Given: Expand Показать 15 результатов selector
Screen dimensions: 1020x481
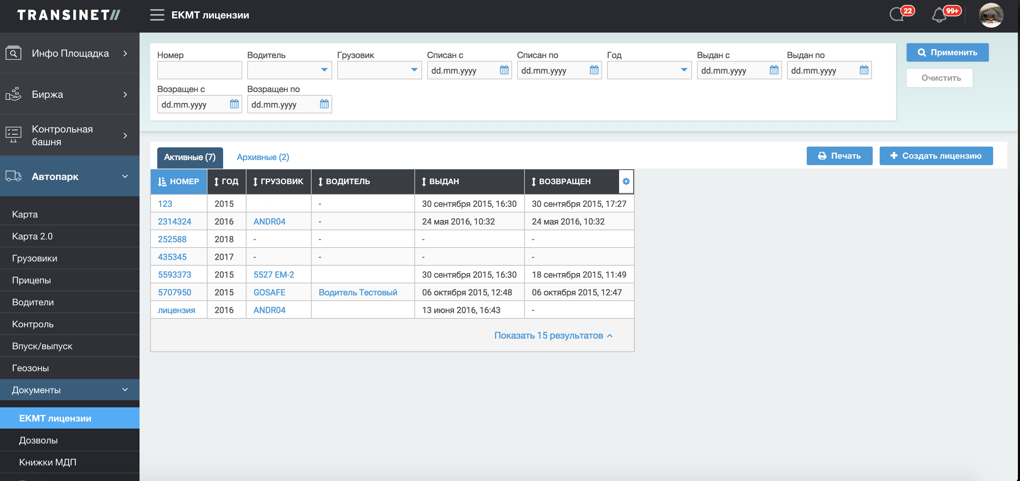Looking at the screenshot, I should (553, 335).
